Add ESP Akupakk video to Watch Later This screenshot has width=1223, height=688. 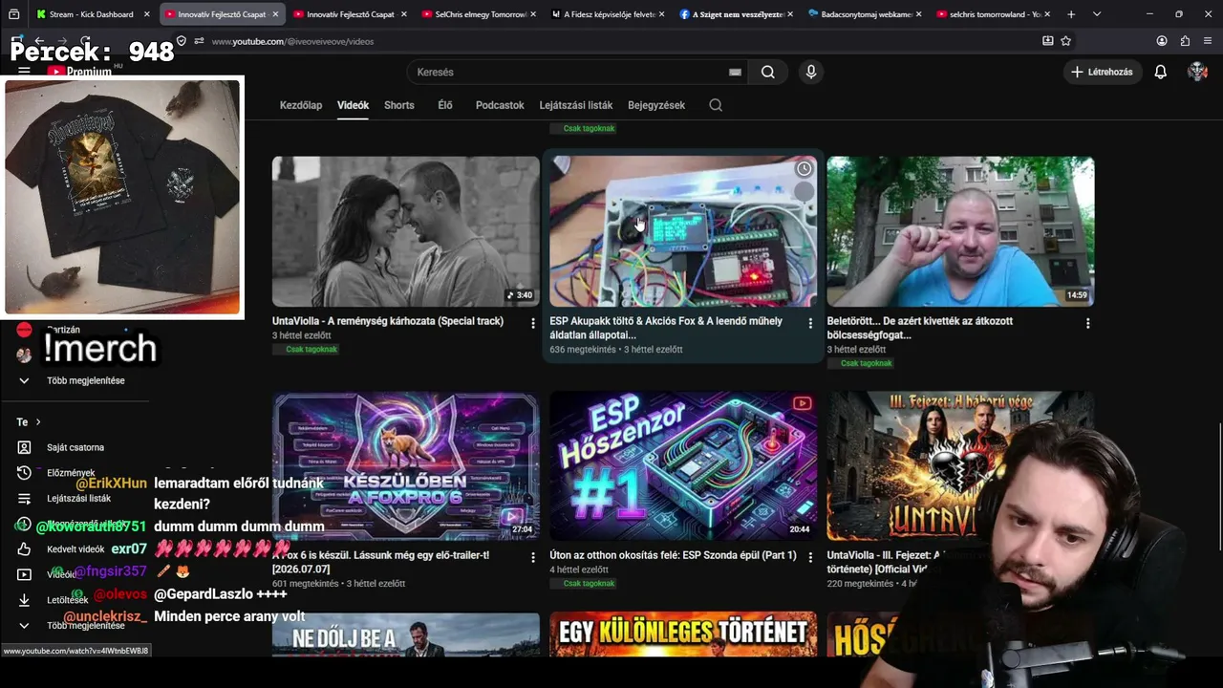click(805, 168)
